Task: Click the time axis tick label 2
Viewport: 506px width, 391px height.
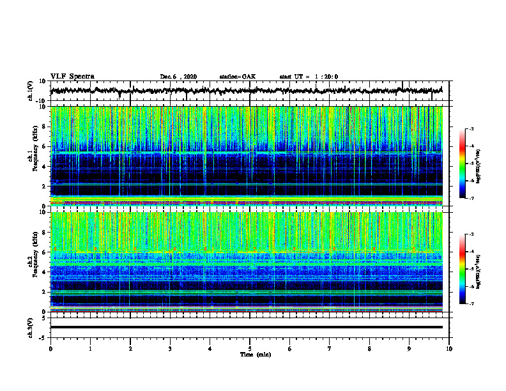Action: point(130,349)
